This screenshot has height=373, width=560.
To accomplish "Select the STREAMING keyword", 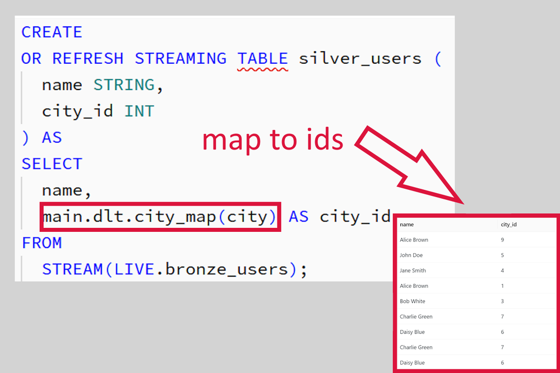I will [181, 58].
